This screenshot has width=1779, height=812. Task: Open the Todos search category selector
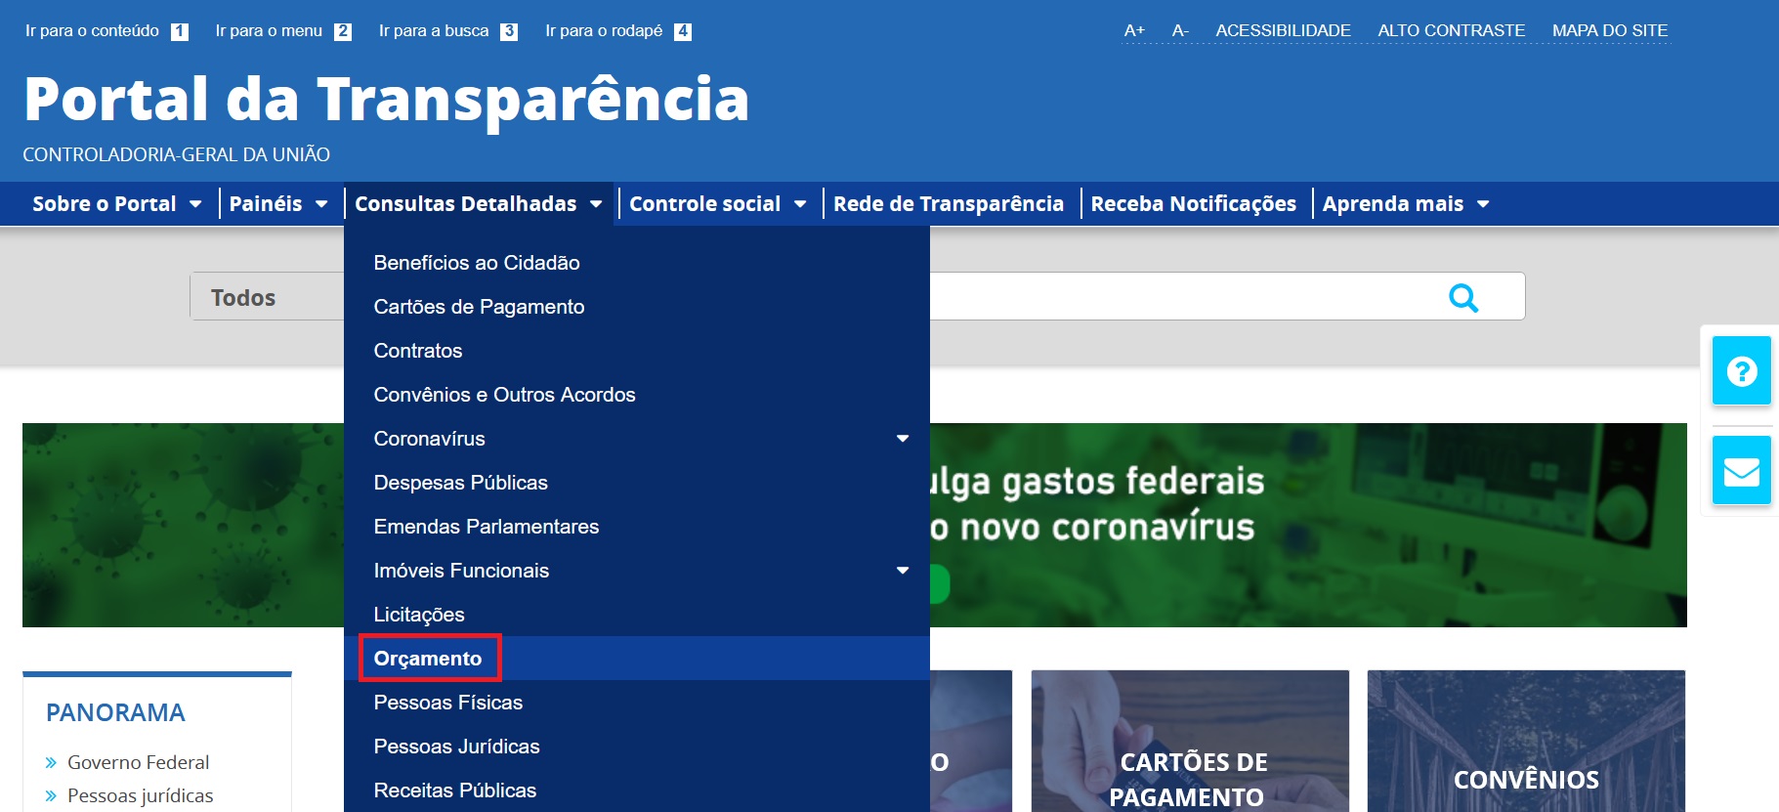(x=267, y=296)
